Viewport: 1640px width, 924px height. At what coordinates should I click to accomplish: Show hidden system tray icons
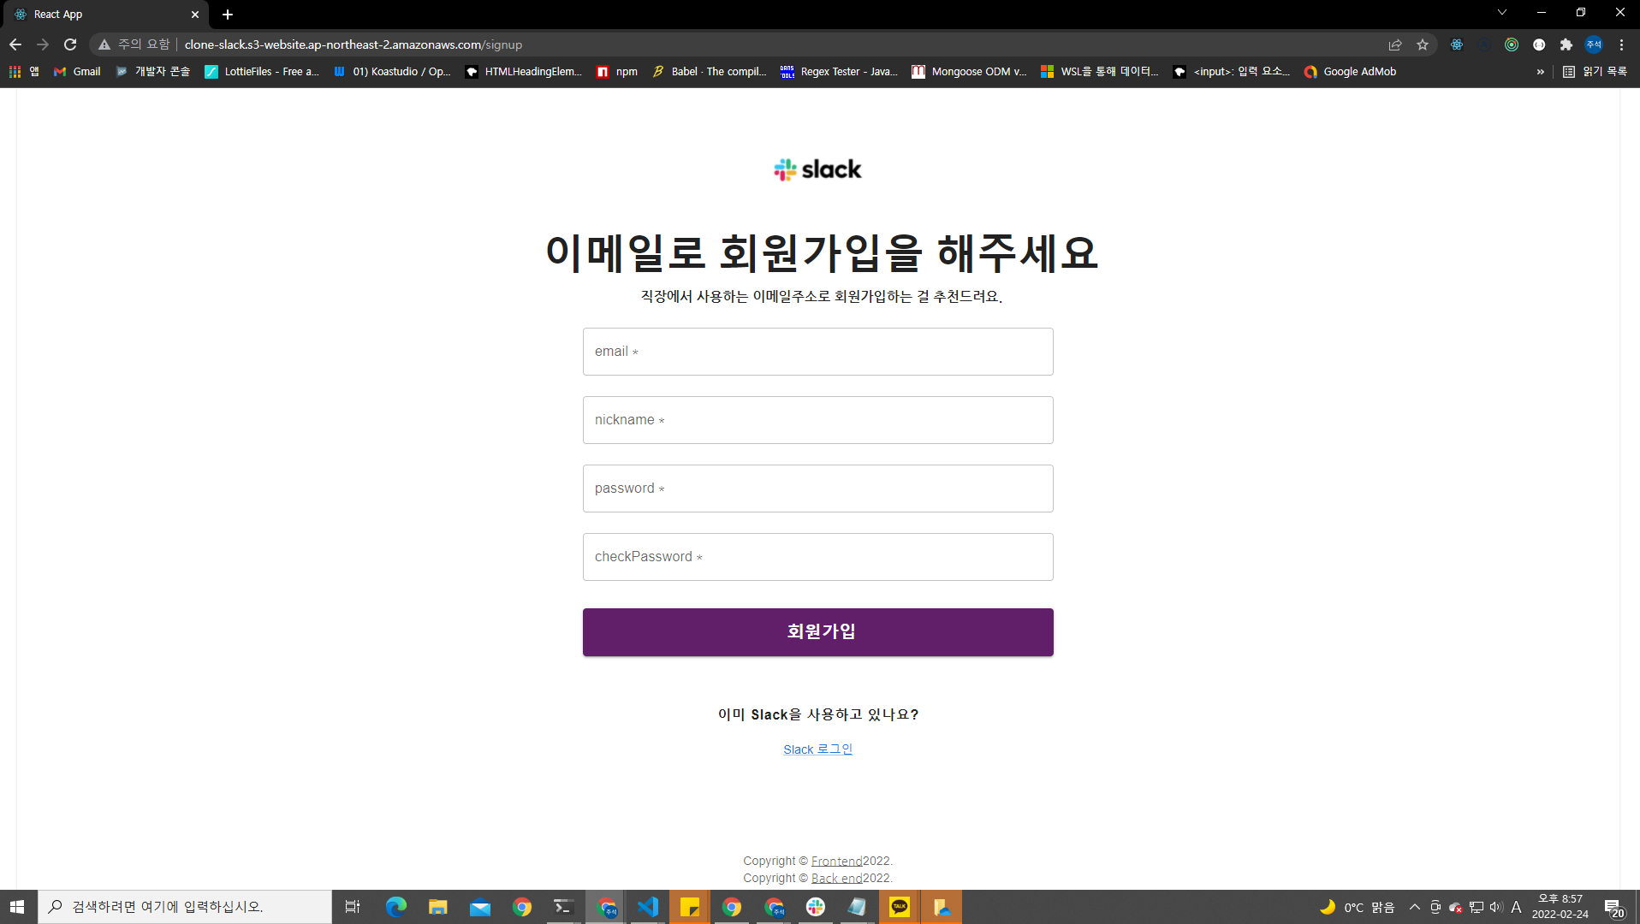click(x=1414, y=907)
